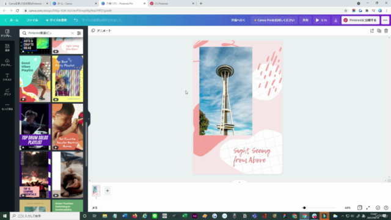Select the Good Vibes Playlist template
The height and width of the screenshot is (220, 391).
point(35,79)
